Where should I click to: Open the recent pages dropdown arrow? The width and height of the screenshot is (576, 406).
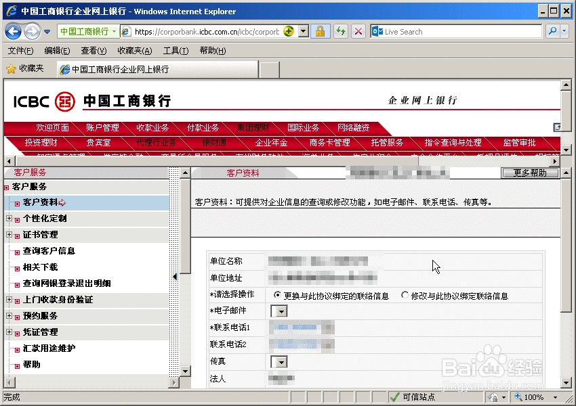[x=47, y=32]
